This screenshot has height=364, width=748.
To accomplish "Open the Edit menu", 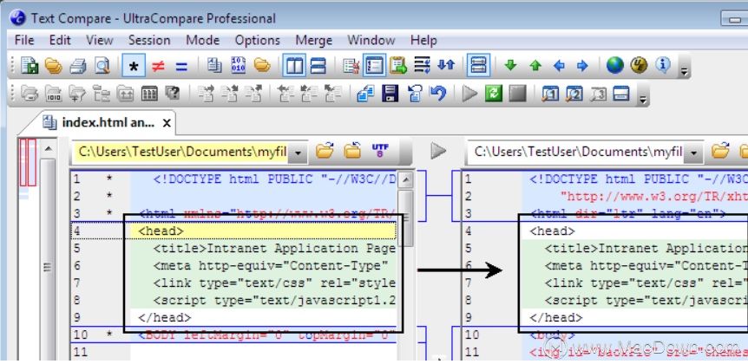I will [60, 40].
